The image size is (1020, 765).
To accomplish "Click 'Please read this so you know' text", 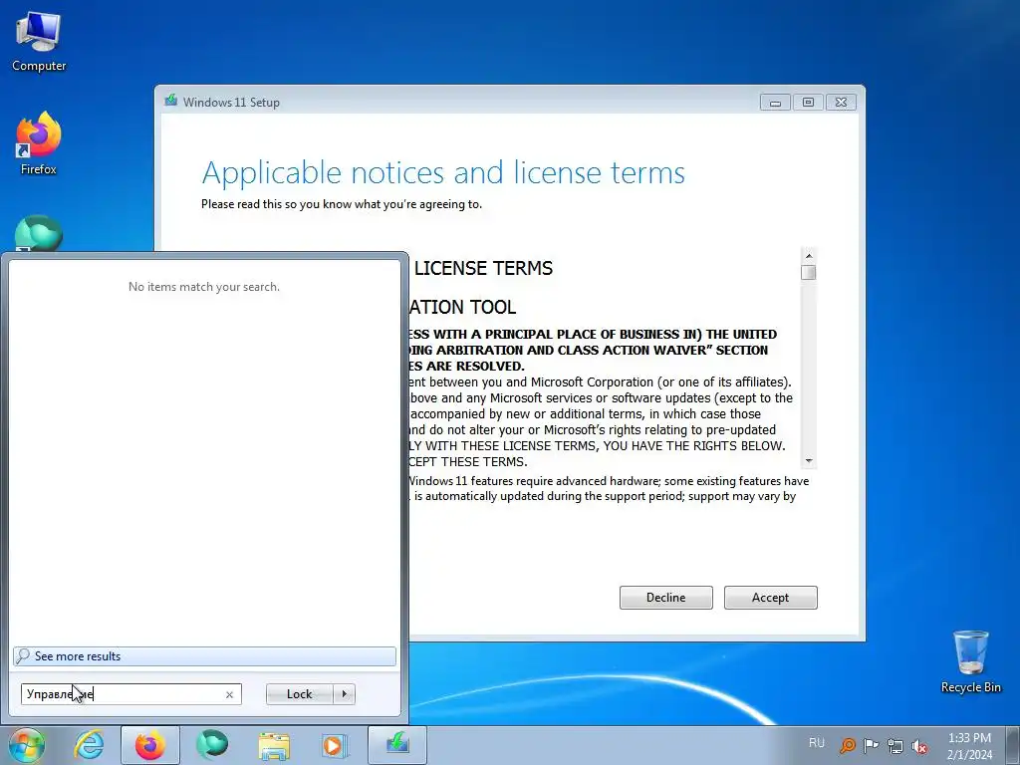I will 342,204.
